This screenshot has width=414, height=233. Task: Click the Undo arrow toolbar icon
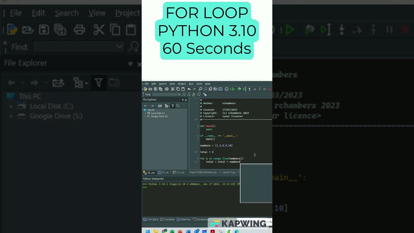pyautogui.click(x=189, y=89)
